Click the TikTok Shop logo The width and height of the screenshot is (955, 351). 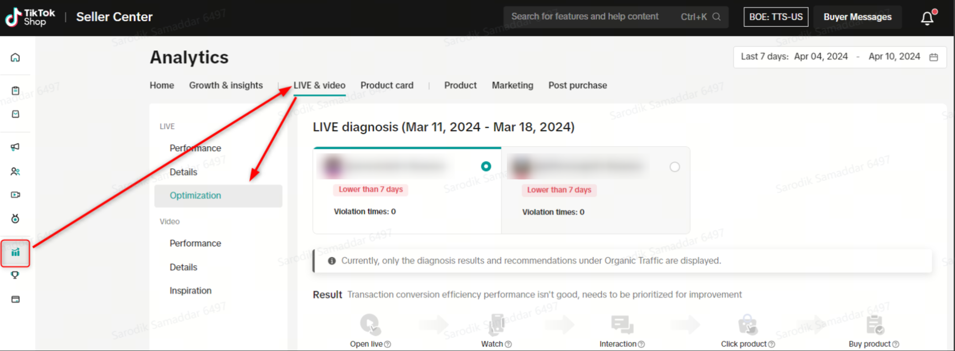pyautogui.click(x=30, y=17)
